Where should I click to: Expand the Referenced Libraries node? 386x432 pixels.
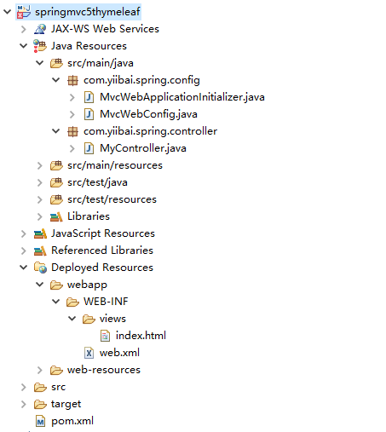[24, 251]
